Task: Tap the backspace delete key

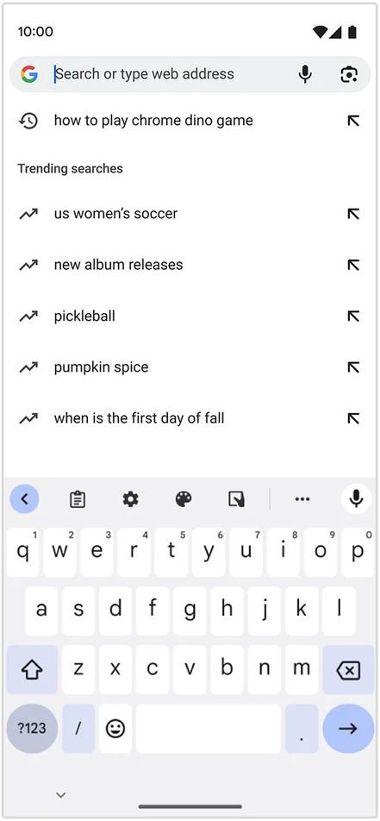Action: (348, 670)
